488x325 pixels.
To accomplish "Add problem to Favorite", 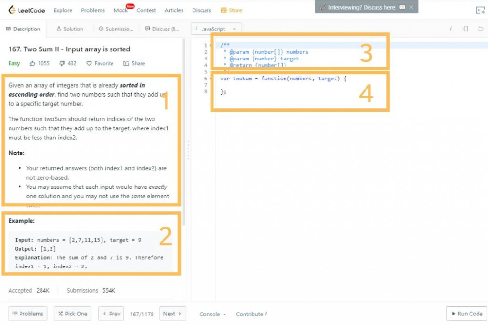I will tap(100, 63).
